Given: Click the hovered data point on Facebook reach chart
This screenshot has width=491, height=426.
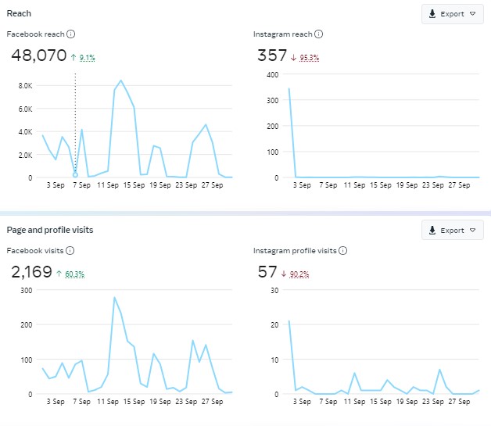Looking at the screenshot, I should pyautogui.click(x=75, y=174).
